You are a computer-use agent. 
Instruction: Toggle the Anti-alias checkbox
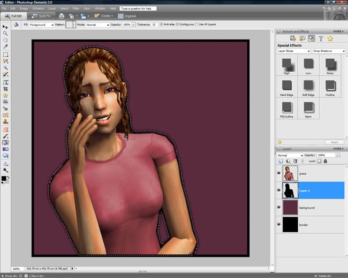click(161, 25)
